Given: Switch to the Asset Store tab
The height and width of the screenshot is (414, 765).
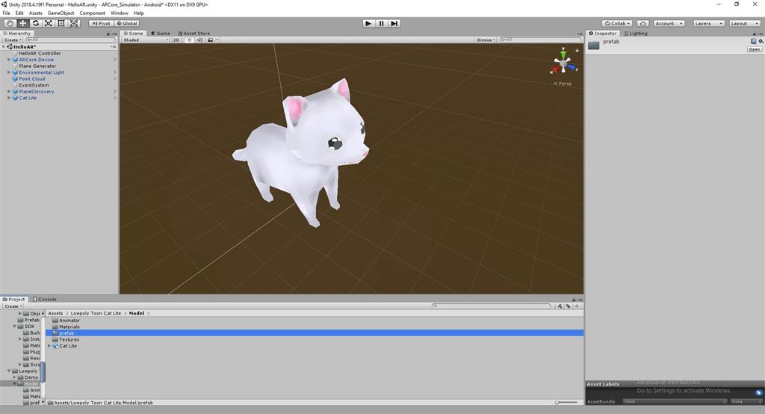Looking at the screenshot, I should (x=193, y=33).
